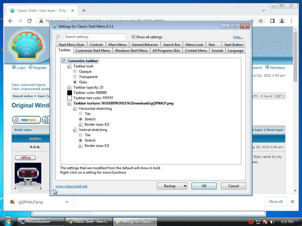Viewport: 302px width, 226px height.
Task: Open General Behavior tab
Action: pos(145,45)
